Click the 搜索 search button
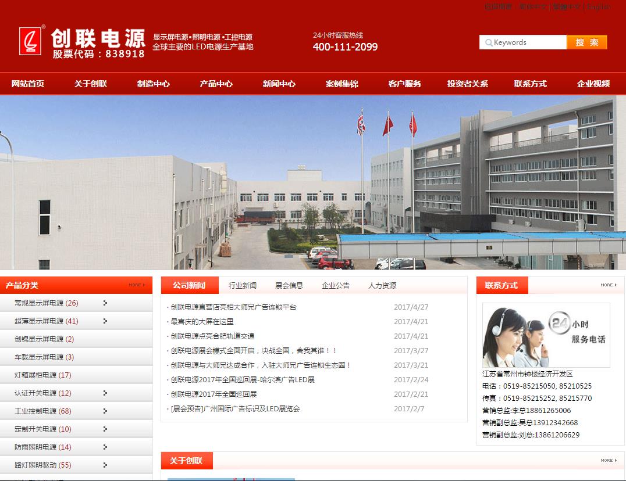626x481 pixels. [x=587, y=42]
